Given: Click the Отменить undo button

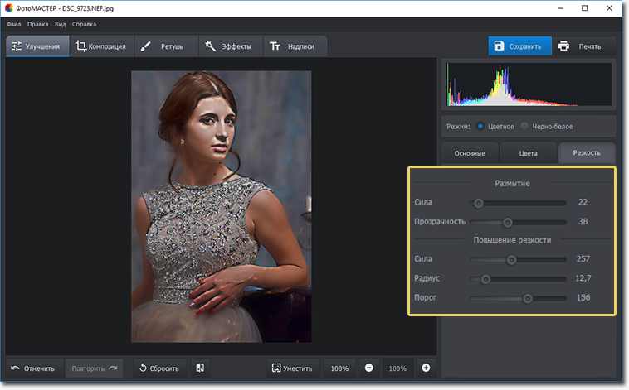Looking at the screenshot, I should coord(33,368).
